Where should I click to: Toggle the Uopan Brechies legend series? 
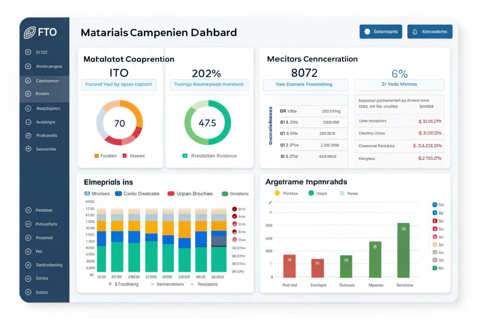point(171,193)
